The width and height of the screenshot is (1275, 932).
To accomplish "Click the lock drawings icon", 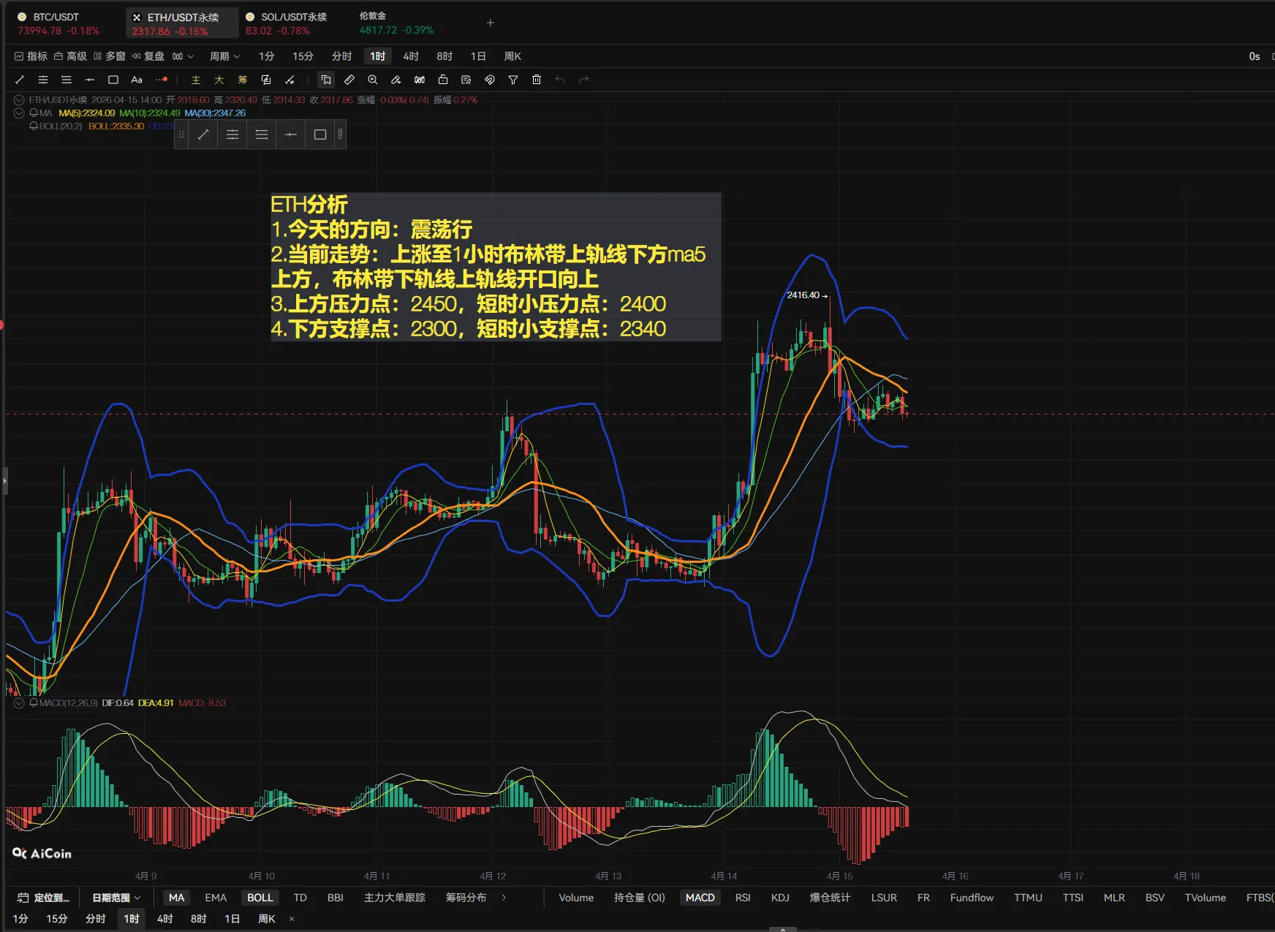I will coord(443,80).
